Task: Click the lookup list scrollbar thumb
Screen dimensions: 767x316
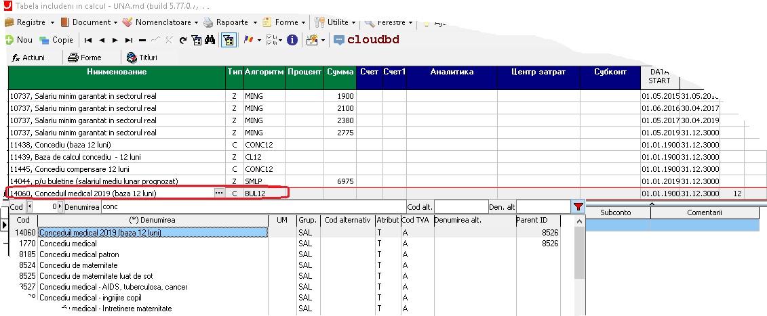Action: tap(579, 252)
